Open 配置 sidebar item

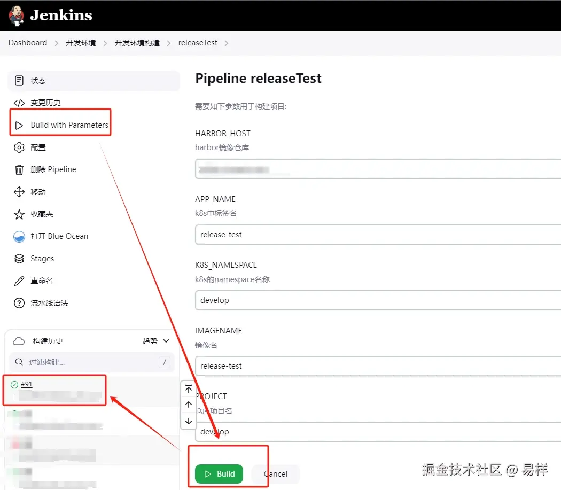tap(38, 147)
